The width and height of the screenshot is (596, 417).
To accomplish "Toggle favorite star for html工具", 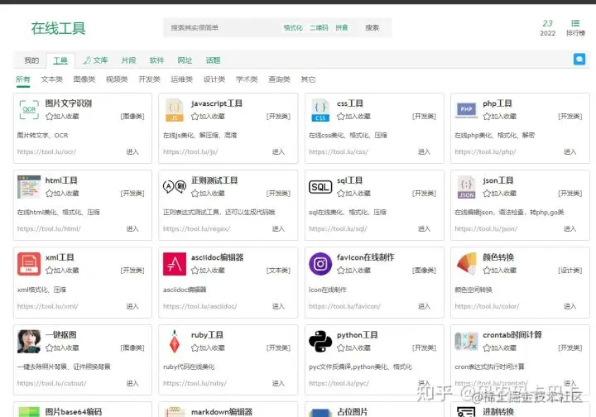I will click(x=49, y=194).
